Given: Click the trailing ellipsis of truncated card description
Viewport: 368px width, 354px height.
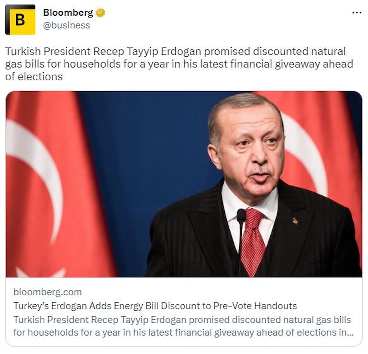Looking at the screenshot, I should 350,333.
